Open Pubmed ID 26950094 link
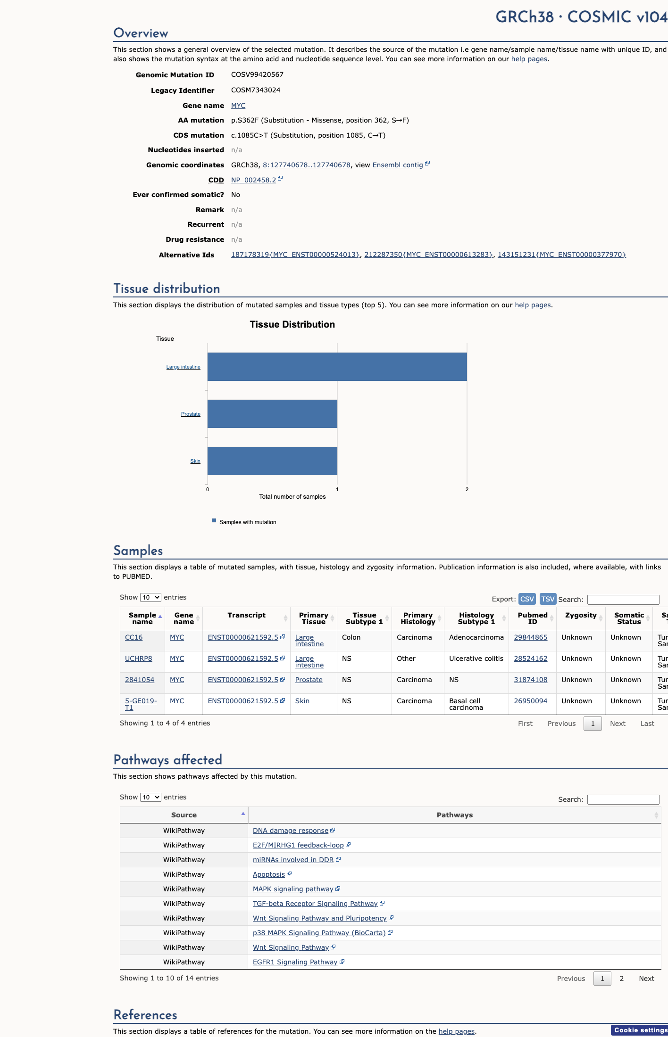The width and height of the screenshot is (668, 1037). tap(531, 701)
